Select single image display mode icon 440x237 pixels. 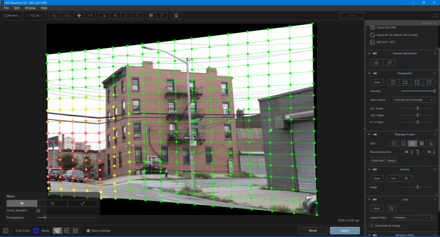(x=54, y=15)
